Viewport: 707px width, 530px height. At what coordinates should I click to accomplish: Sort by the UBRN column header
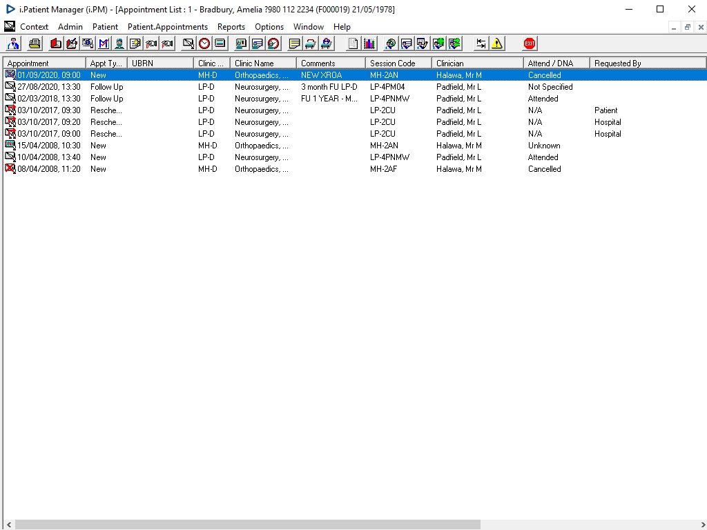(160, 63)
